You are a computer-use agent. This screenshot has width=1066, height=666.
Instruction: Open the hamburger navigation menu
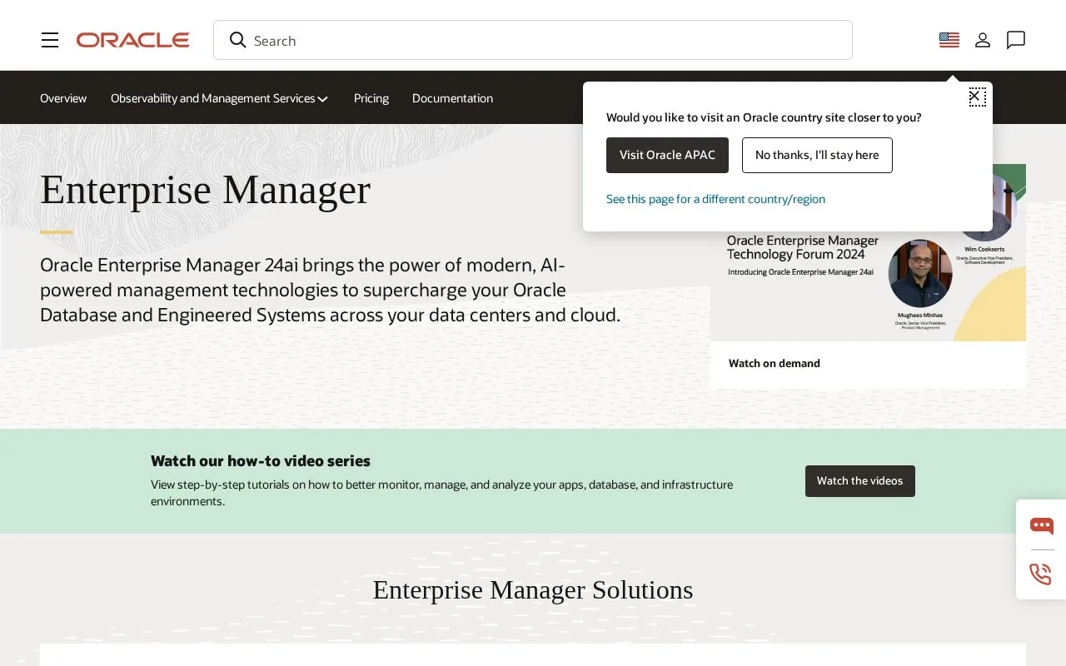tap(50, 40)
